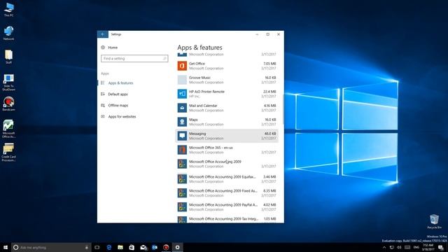Select the Maps entry name
448x252 pixels.
coord(193,120)
